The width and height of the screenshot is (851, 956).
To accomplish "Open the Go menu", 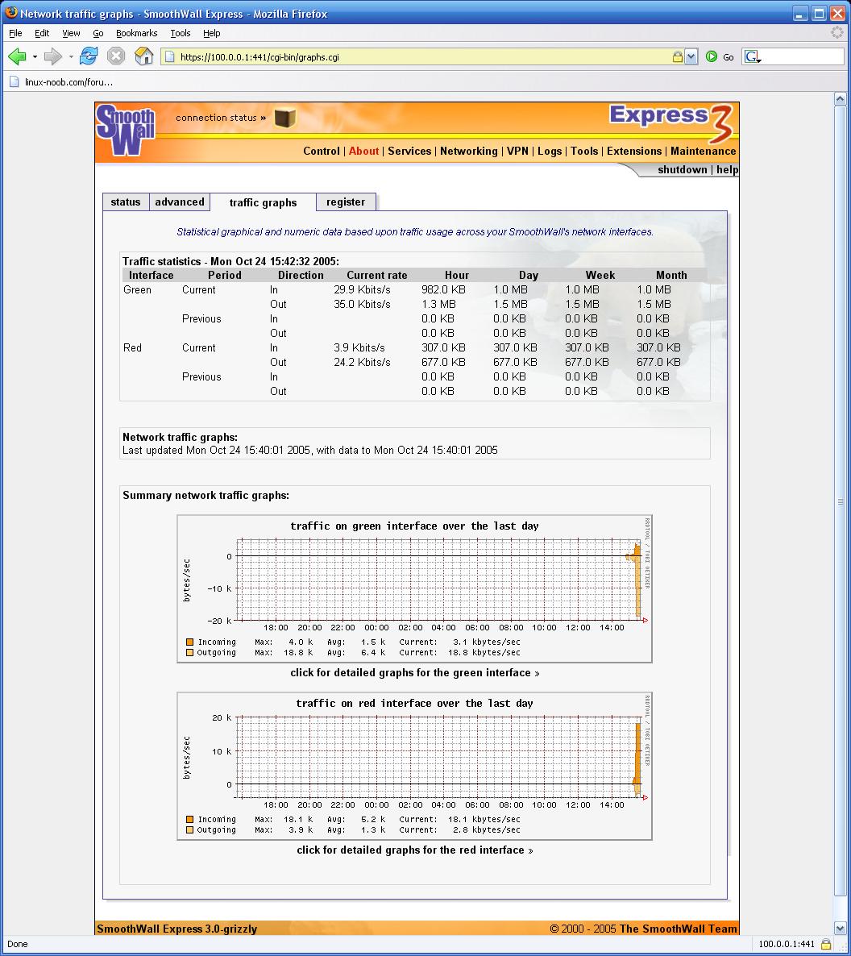I will click(98, 33).
